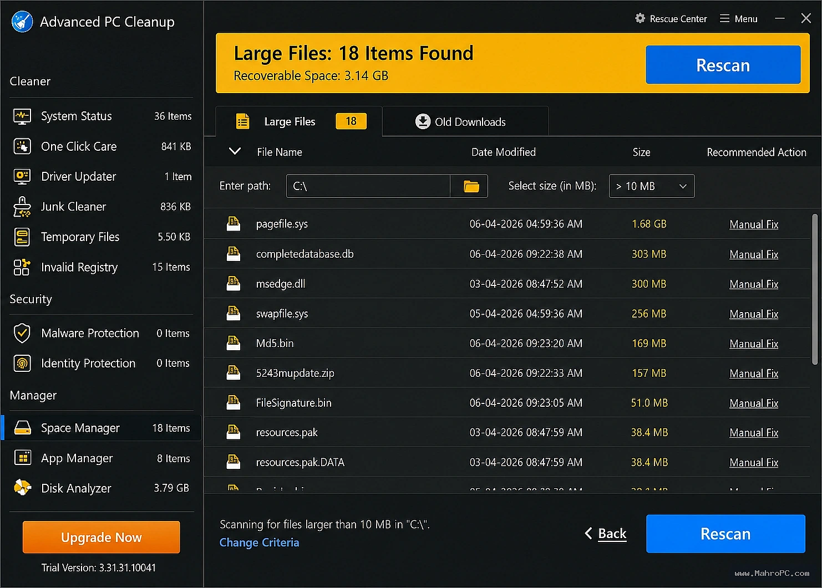Click the Rescue Center gear icon
822x588 pixels.
[x=640, y=18]
